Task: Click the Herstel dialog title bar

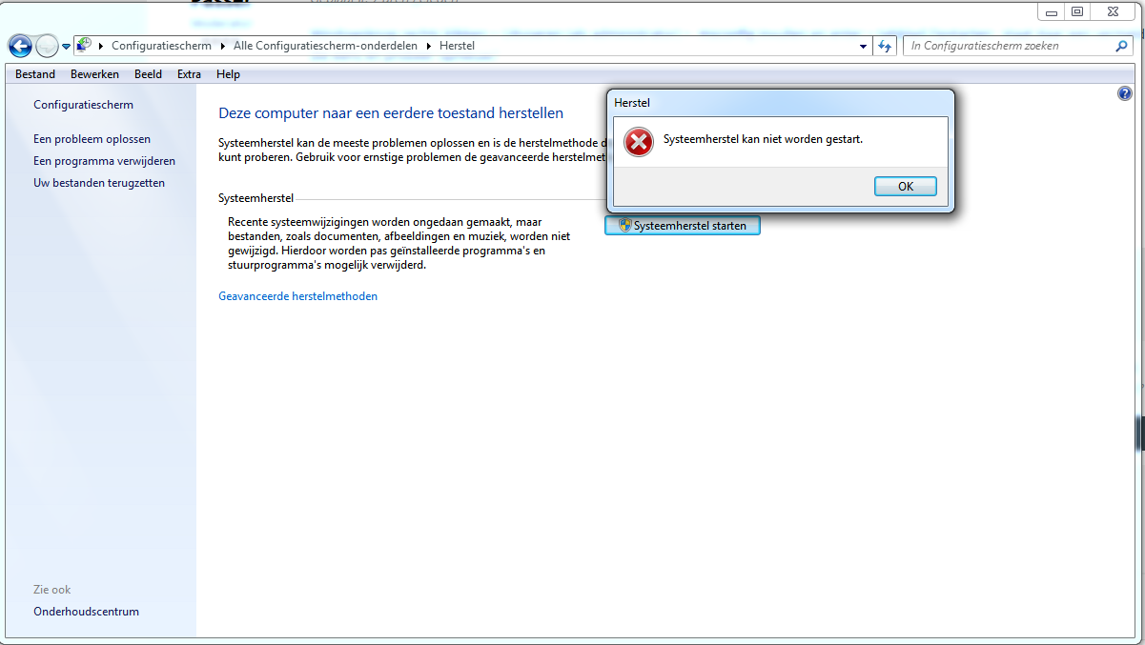Action: click(x=781, y=102)
